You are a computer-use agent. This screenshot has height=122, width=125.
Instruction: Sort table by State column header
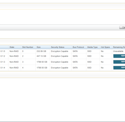point(15,47)
